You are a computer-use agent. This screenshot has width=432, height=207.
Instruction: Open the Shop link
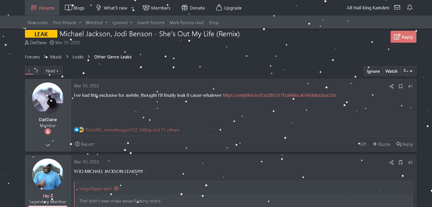tap(213, 23)
